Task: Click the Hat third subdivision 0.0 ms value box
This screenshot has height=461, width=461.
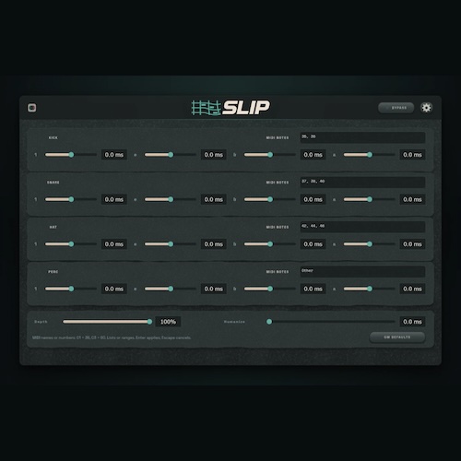Action: click(x=313, y=244)
